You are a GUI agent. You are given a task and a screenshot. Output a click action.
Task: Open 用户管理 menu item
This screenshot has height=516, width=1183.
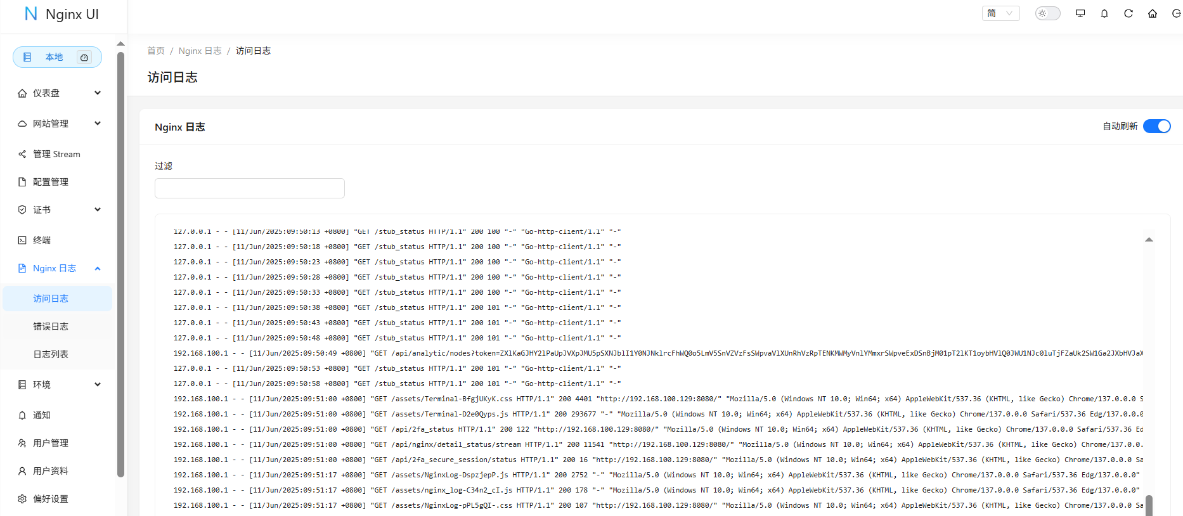point(57,443)
